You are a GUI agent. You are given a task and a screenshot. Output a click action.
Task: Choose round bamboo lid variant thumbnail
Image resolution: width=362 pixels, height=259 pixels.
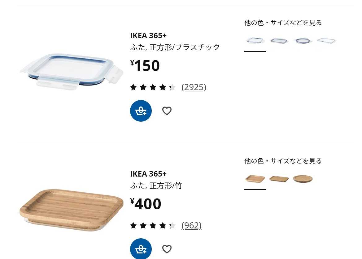click(x=303, y=179)
